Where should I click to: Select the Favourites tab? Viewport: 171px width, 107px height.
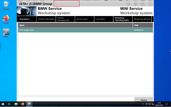(x=104, y=19)
